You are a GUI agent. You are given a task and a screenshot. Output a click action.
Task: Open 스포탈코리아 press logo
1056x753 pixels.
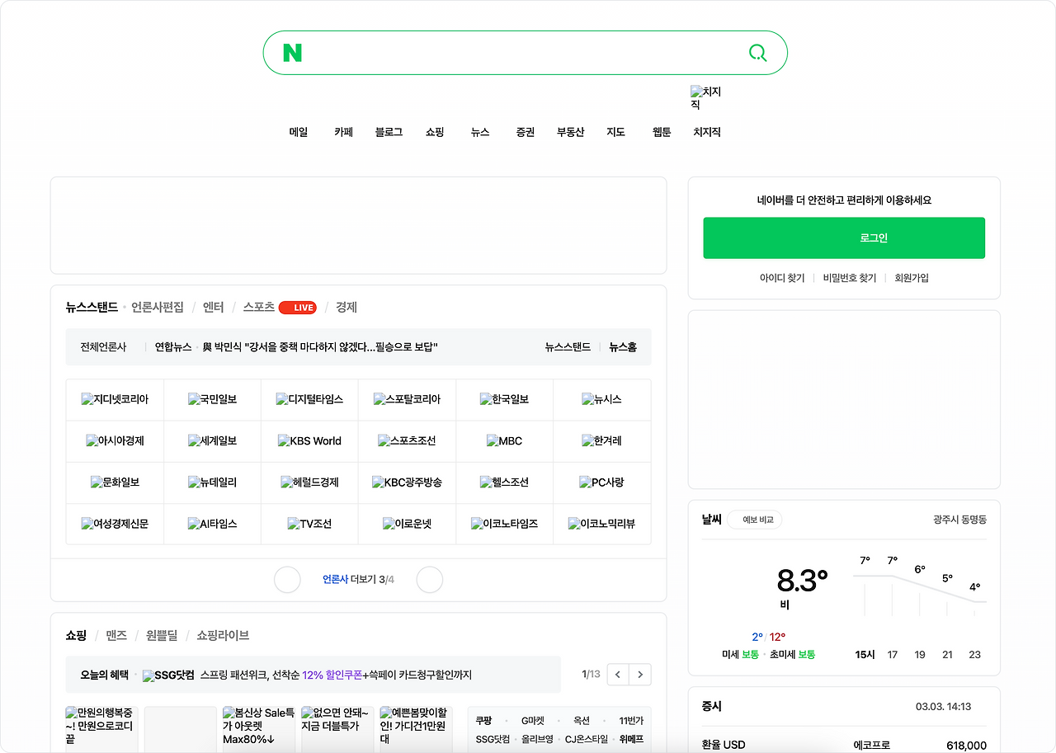coord(407,399)
